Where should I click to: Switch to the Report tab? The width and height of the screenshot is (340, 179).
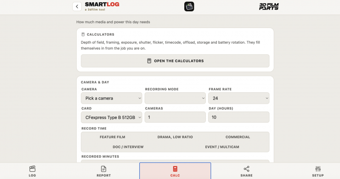pyautogui.click(x=104, y=171)
